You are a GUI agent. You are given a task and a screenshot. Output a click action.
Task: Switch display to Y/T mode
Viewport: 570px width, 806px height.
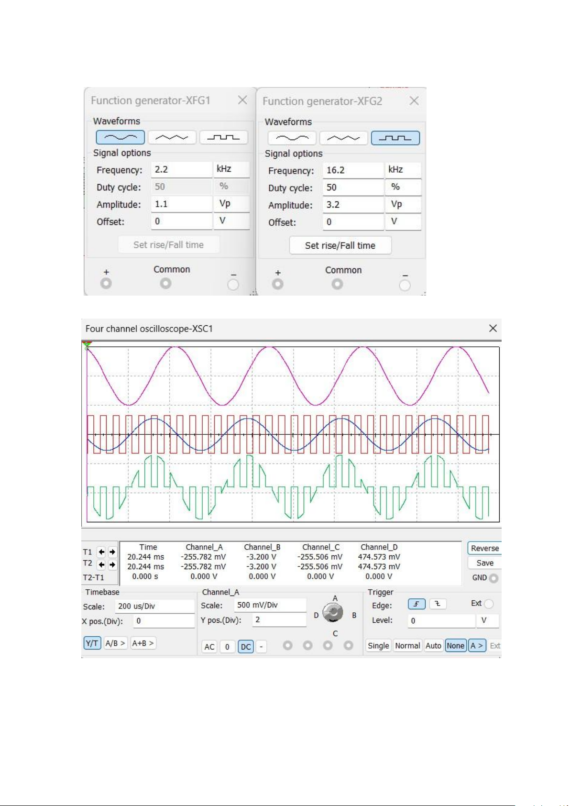tap(92, 643)
